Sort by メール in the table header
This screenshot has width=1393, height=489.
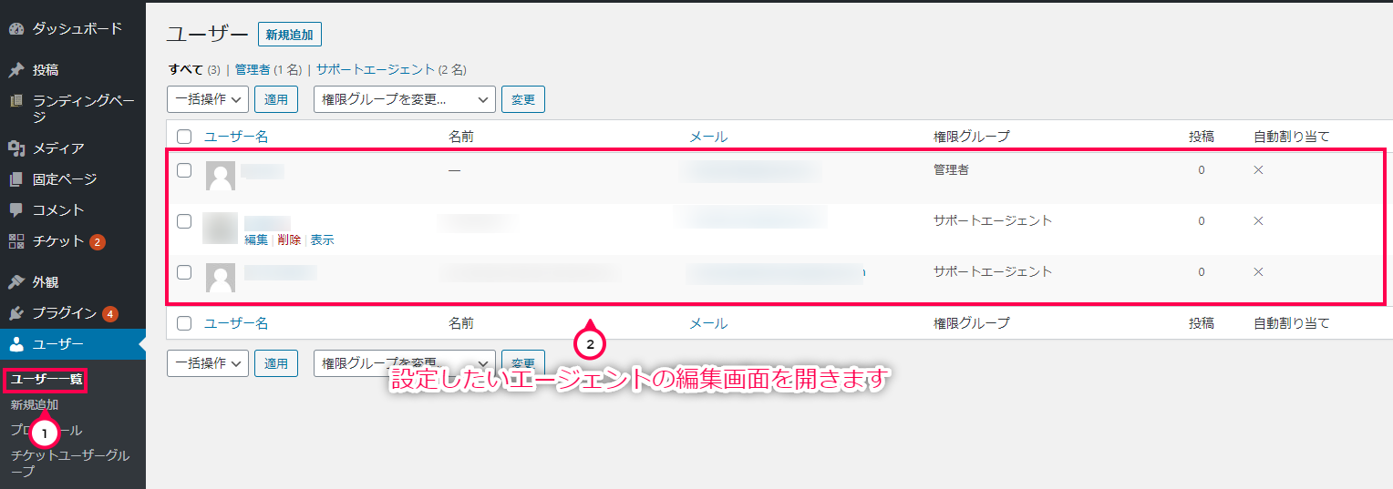(x=708, y=137)
